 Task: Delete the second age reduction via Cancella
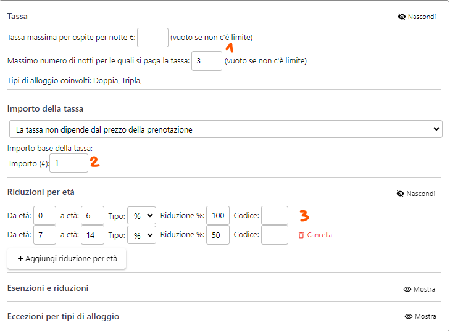coord(319,235)
